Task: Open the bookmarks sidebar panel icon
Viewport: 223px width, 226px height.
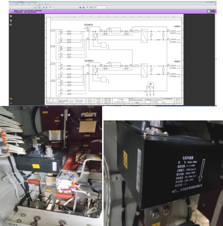Action: pos(11,20)
